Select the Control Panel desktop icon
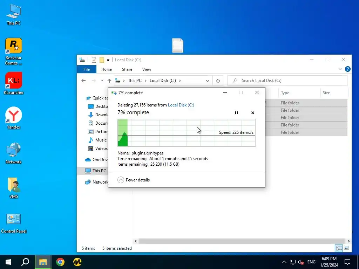 tap(14, 223)
